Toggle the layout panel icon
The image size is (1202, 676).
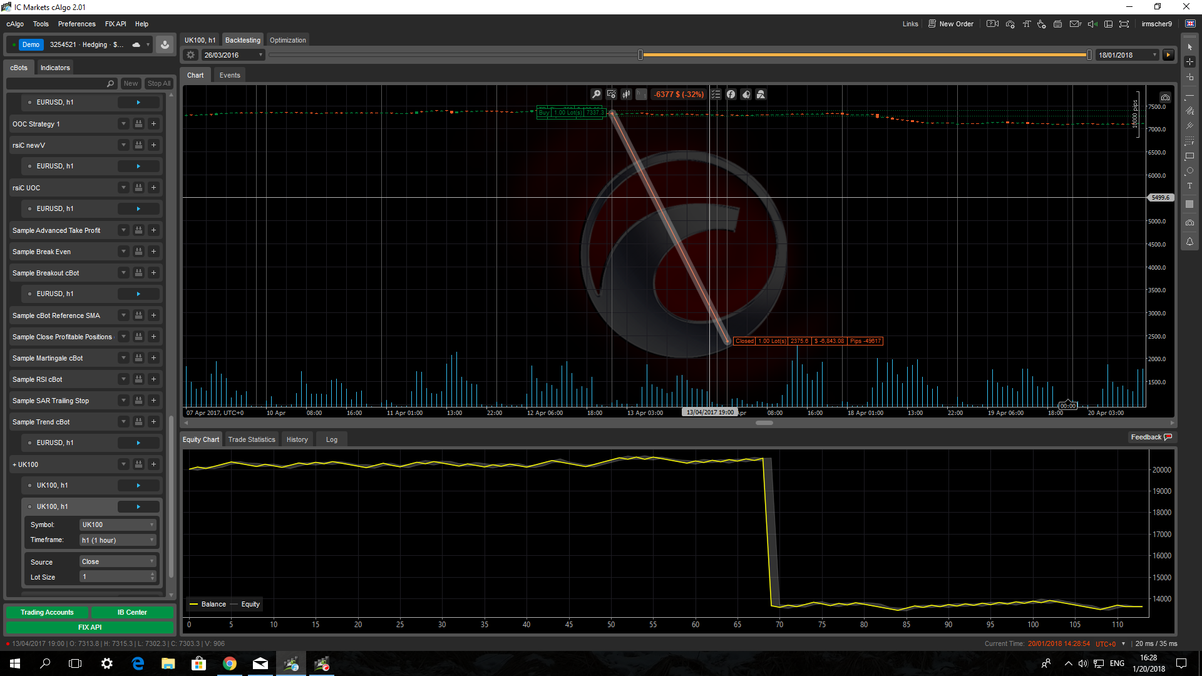click(x=1108, y=24)
